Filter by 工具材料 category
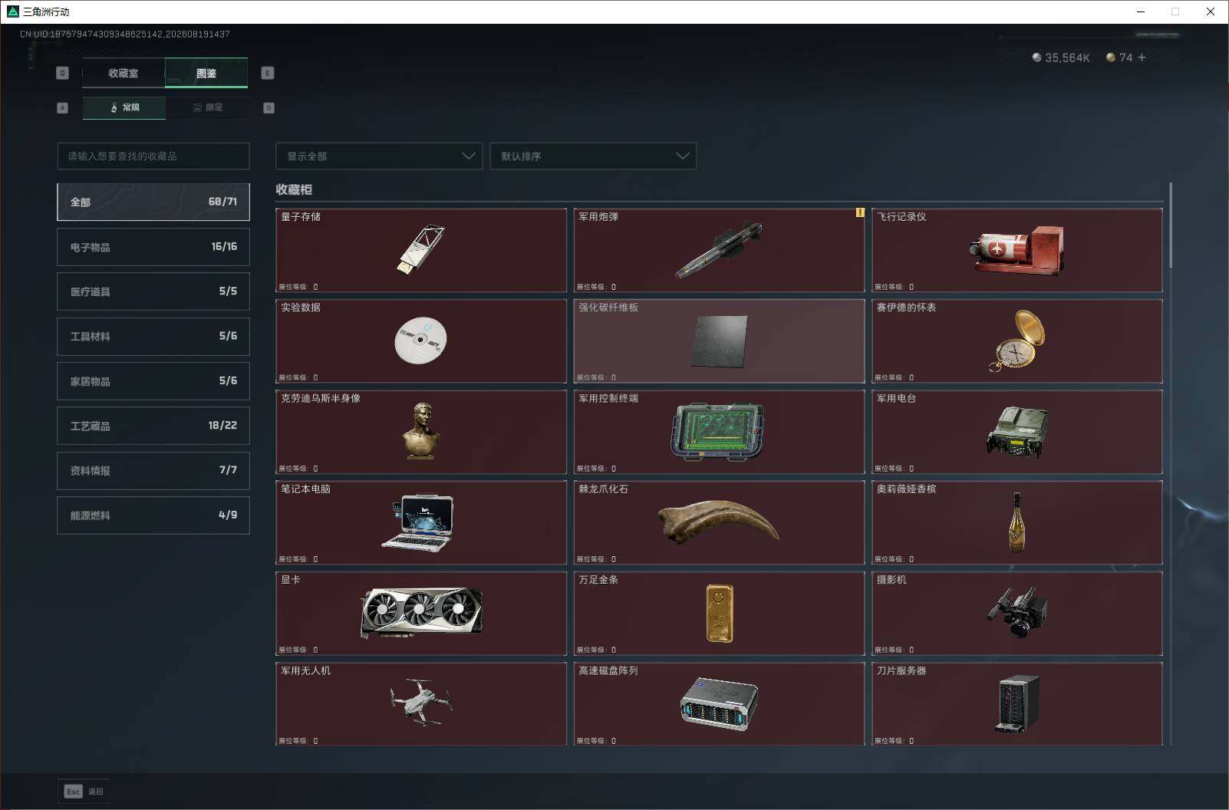The width and height of the screenshot is (1229, 810). 153,336
